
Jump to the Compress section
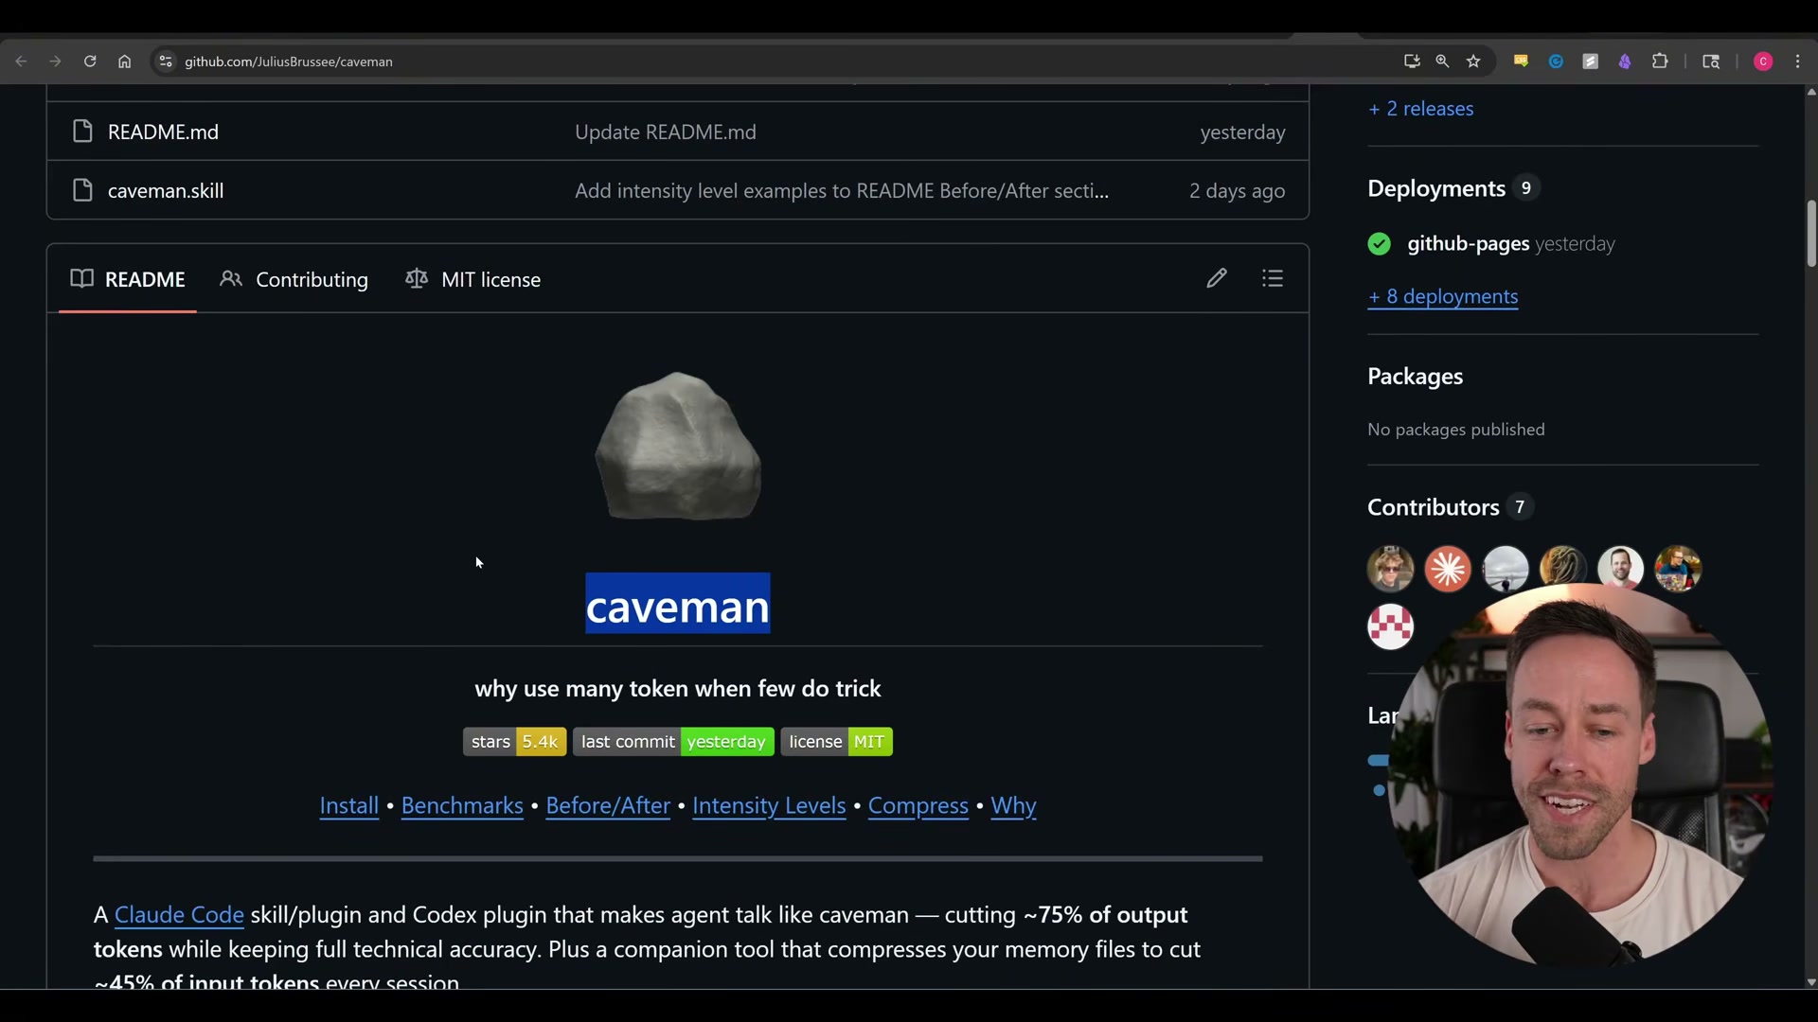pos(918,805)
